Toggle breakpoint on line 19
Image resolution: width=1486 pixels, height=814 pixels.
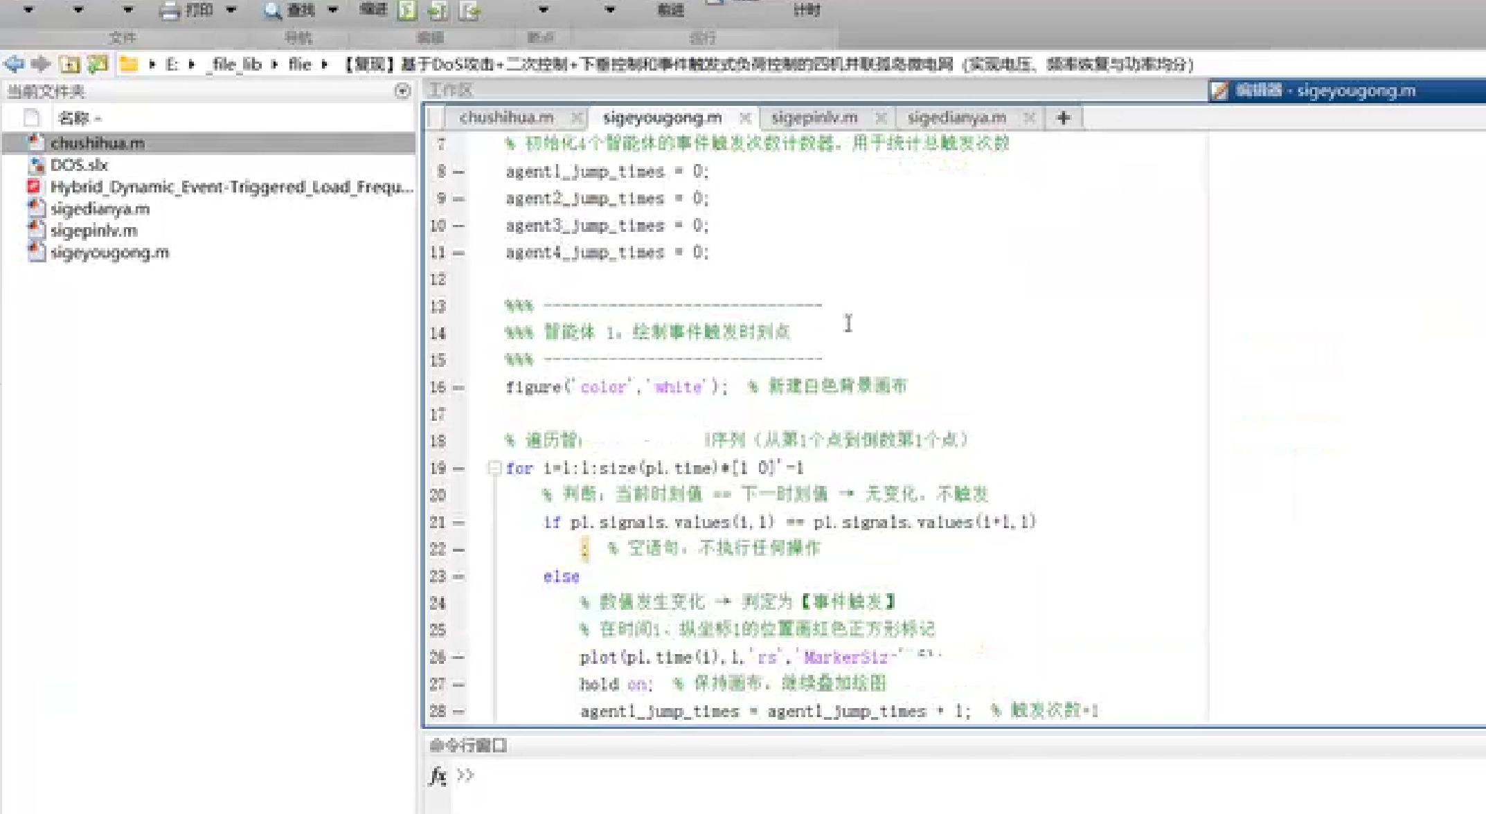pos(458,469)
